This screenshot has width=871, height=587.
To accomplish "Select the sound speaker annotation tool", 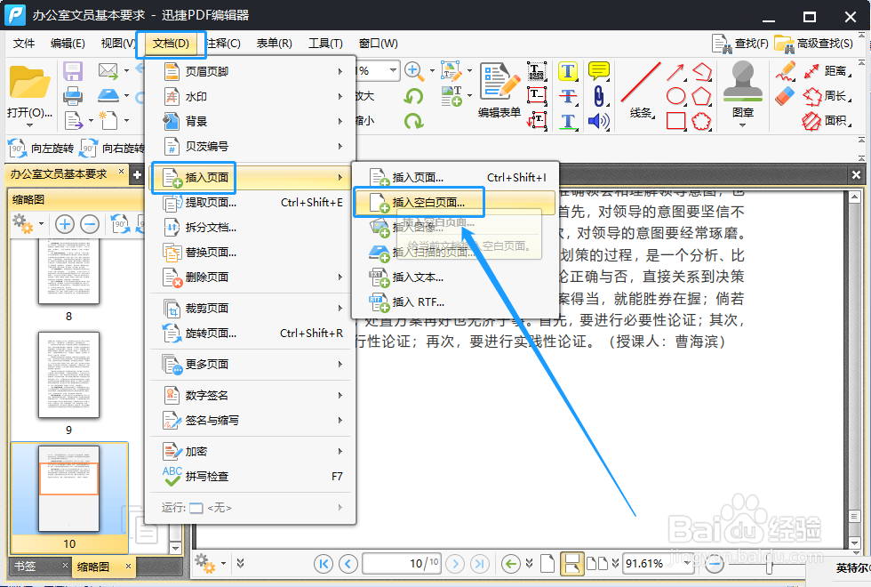I will [598, 121].
